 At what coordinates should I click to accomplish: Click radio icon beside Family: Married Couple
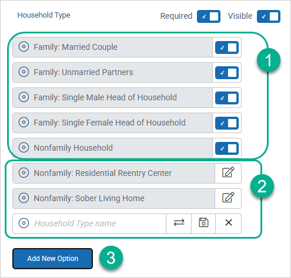[24, 47]
